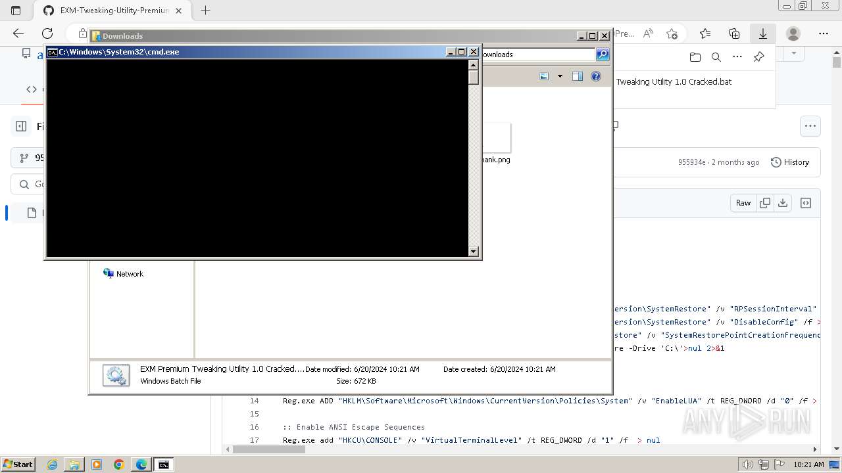Open downloaded Tweaking Utility 1.0 Cracked.bat entry
The image size is (842, 473).
pyautogui.click(x=674, y=82)
